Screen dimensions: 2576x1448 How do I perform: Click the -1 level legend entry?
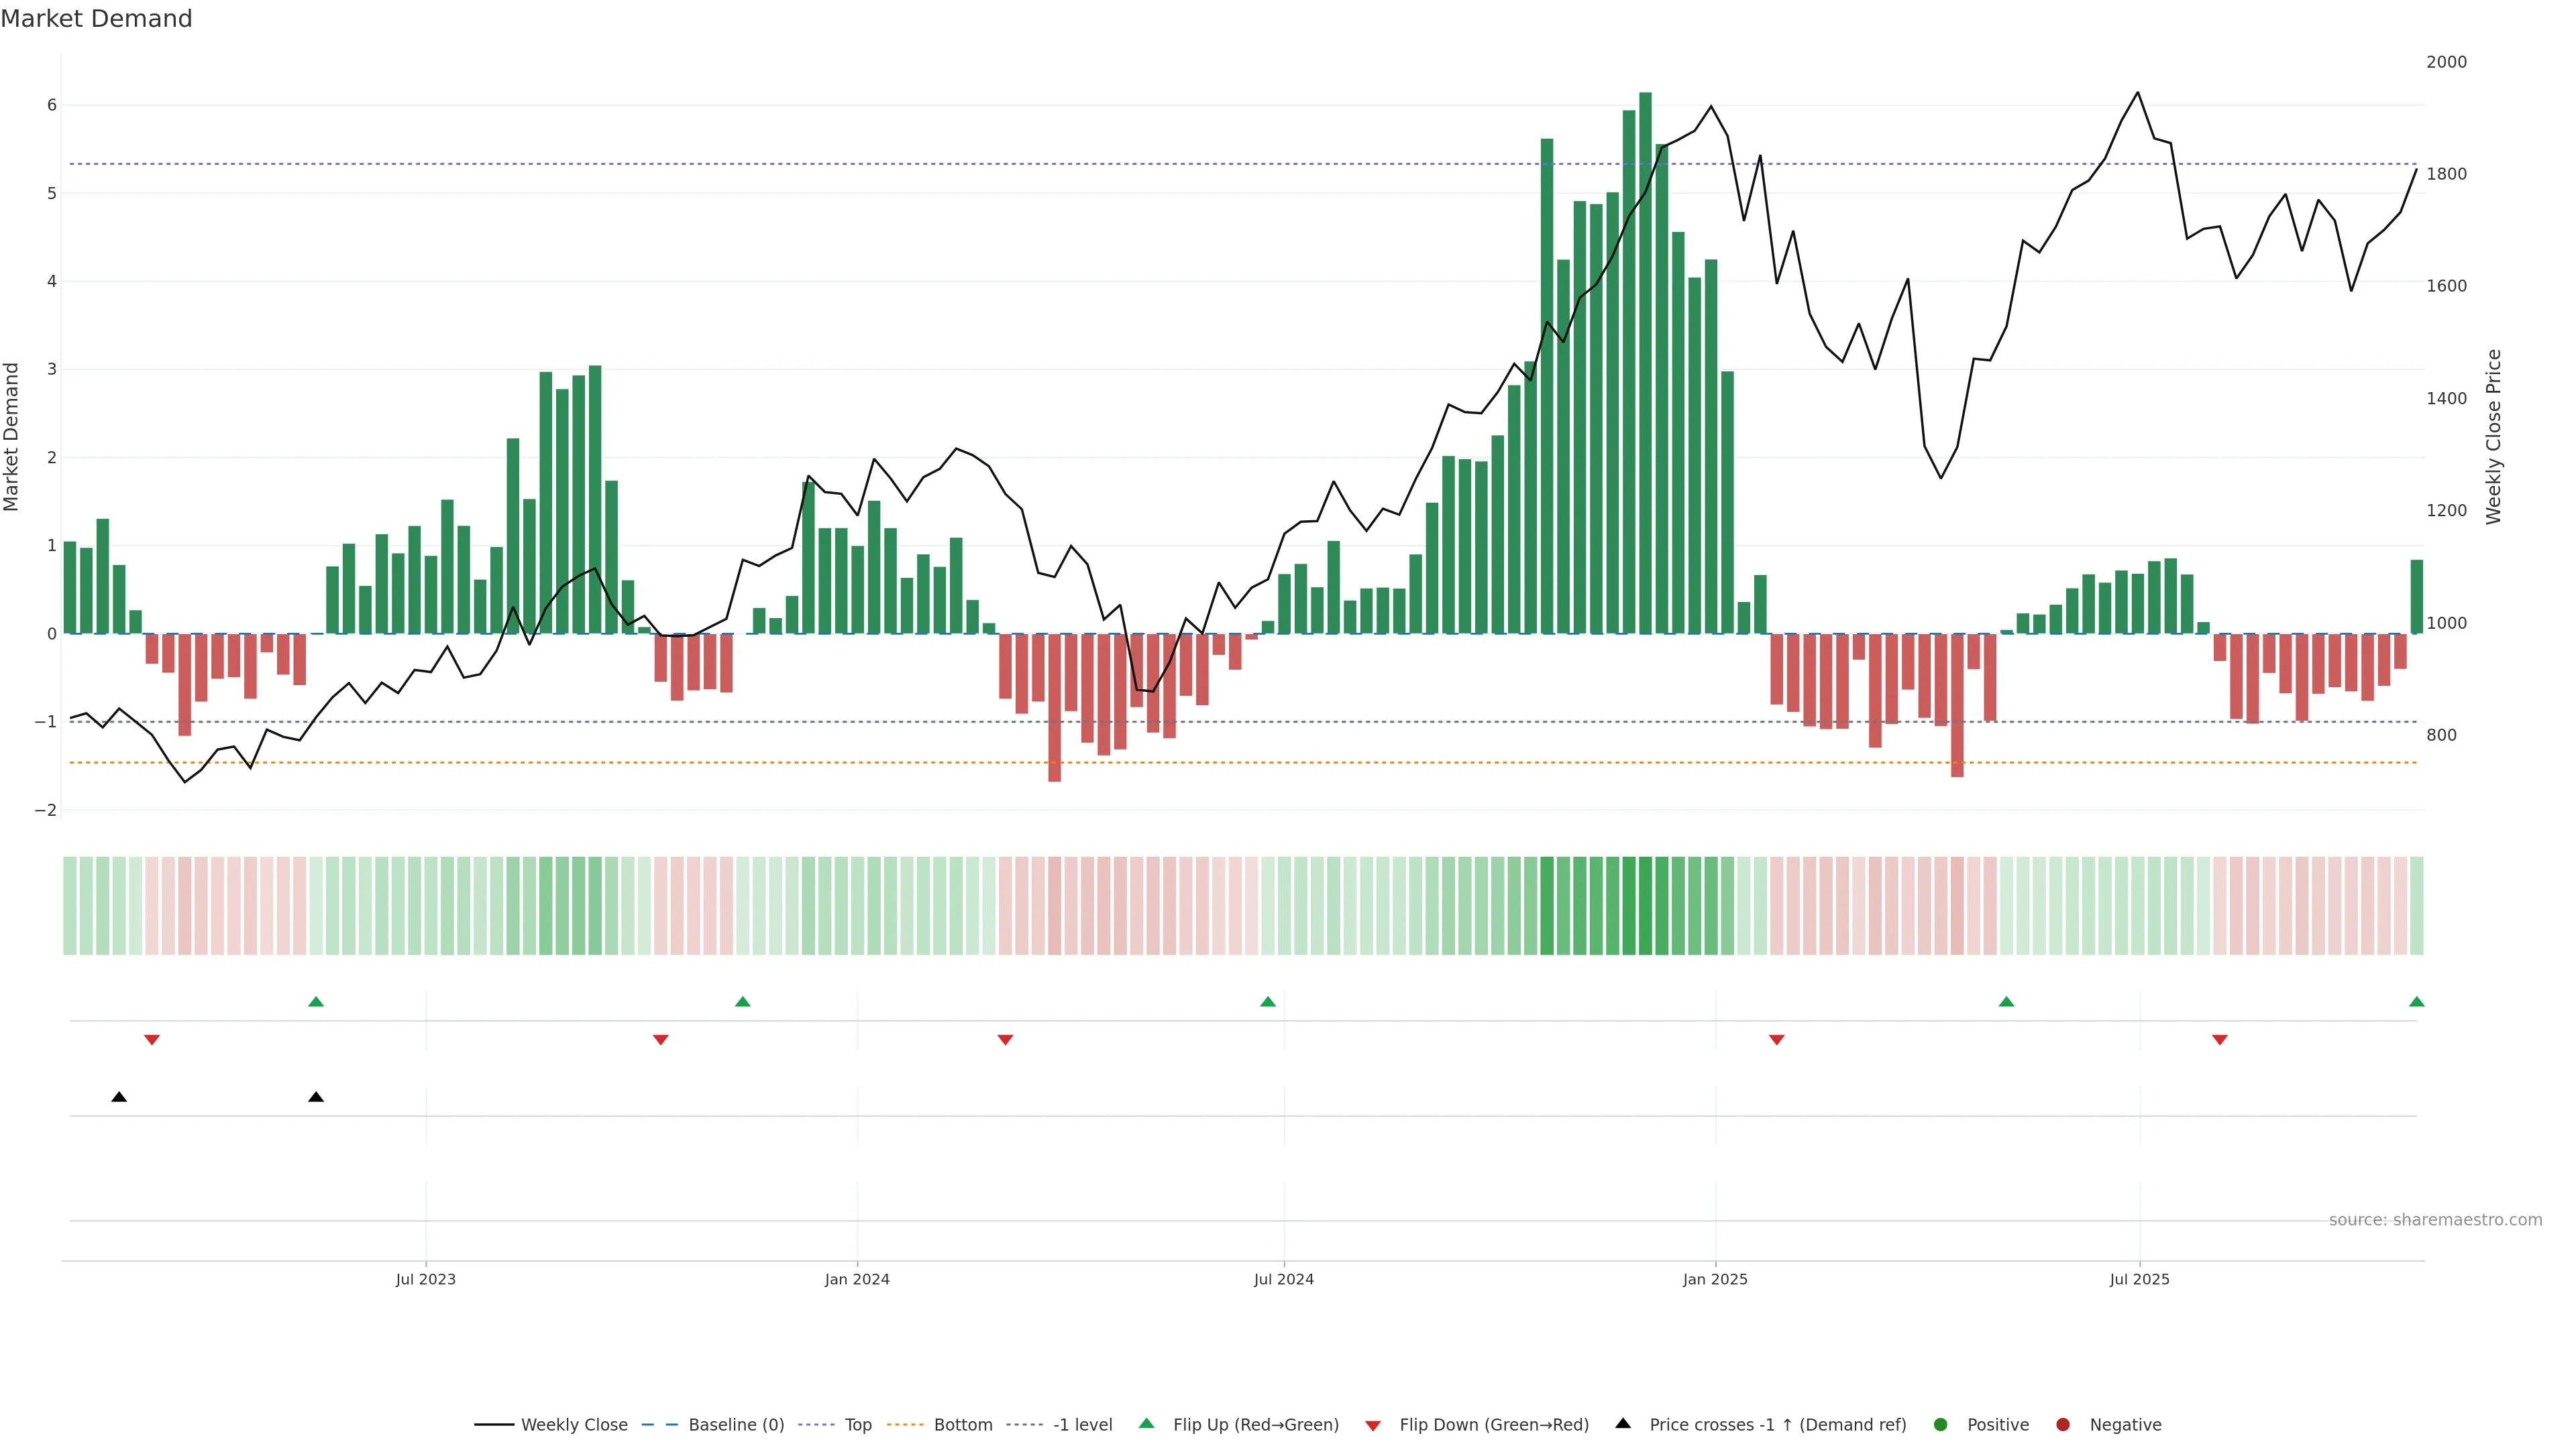coord(1082,1424)
